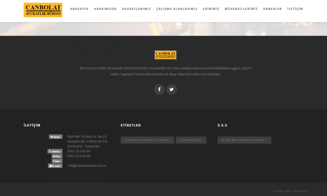
Task: Click the Gaziantep Avukatlık Bürosu tag
Action: pos(147,140)
